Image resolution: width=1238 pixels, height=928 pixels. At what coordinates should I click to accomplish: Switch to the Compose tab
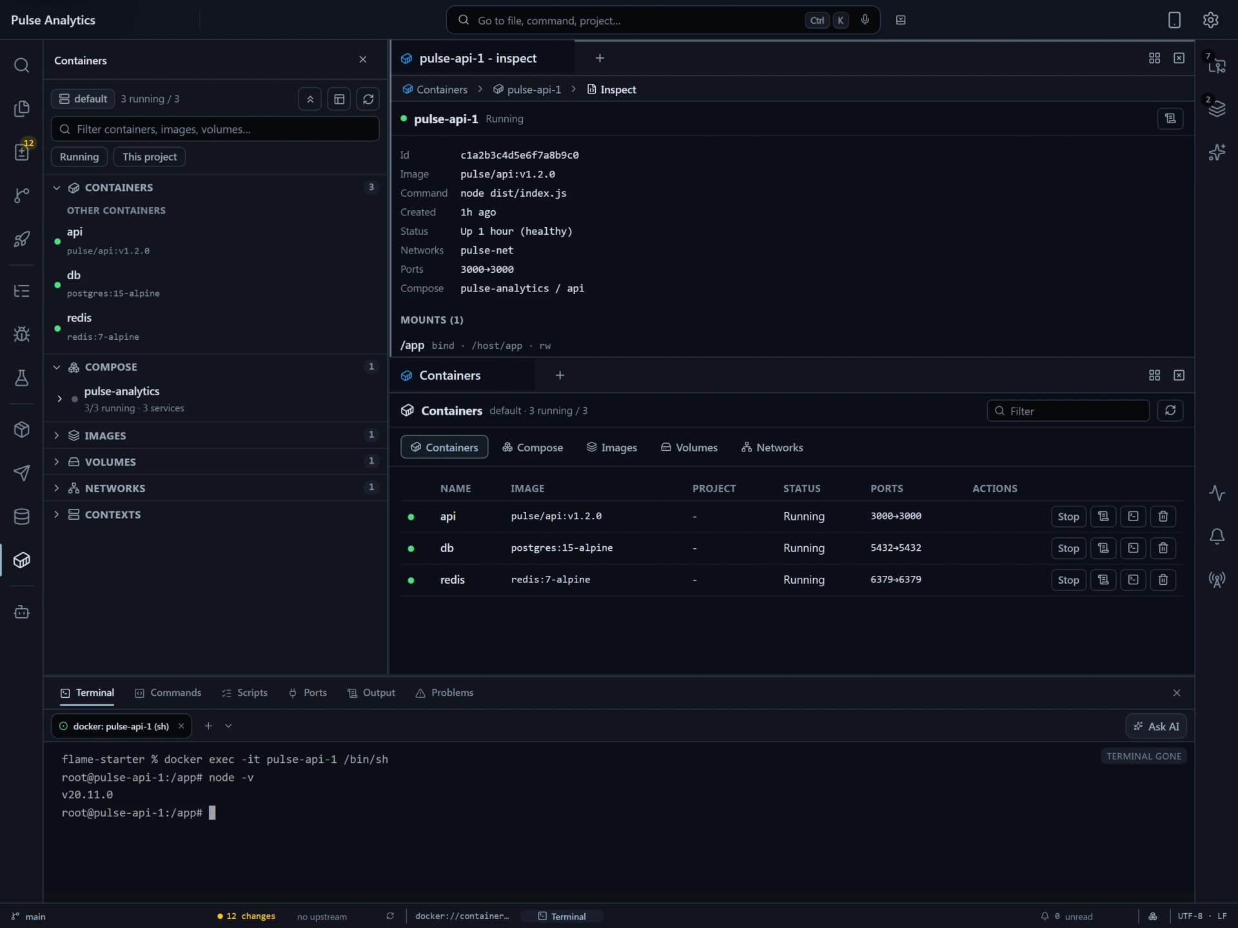pos(533,448)
